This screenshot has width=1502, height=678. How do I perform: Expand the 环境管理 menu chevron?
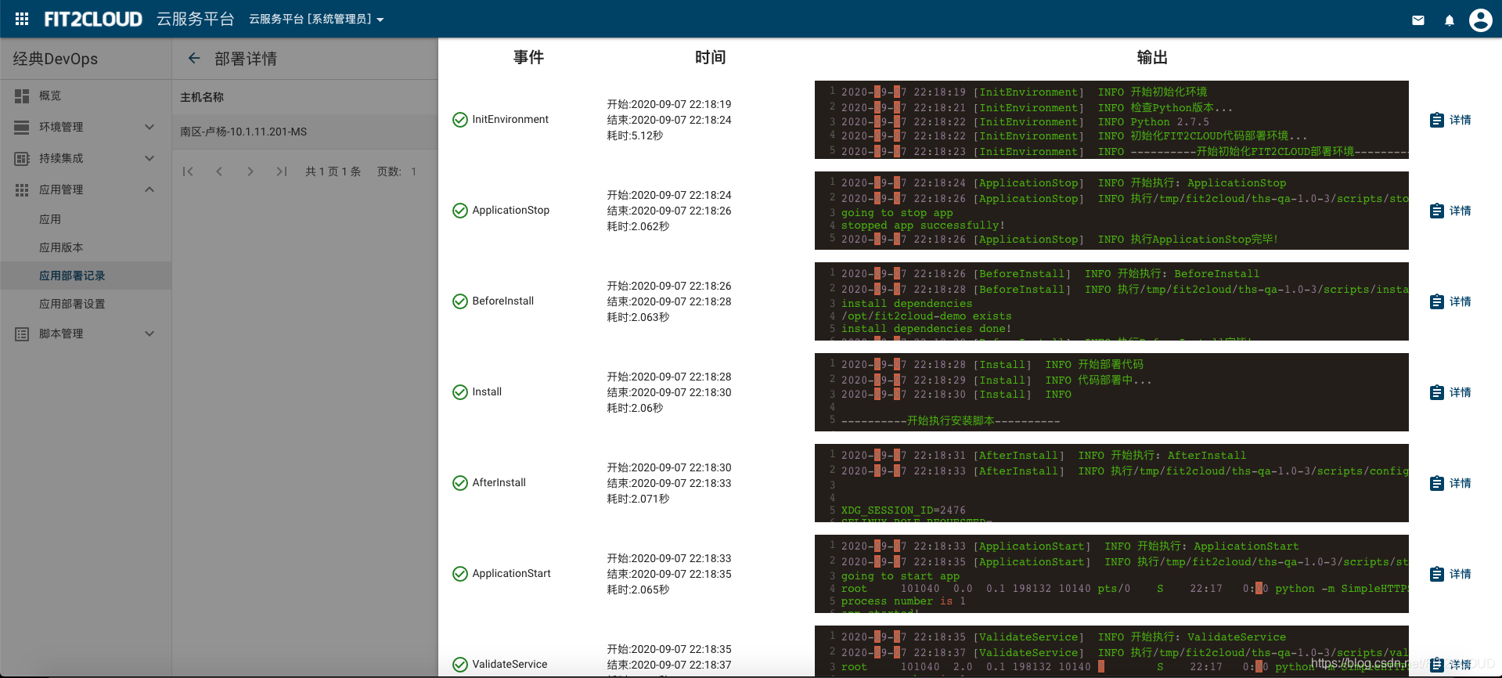pyautogui.click(x=149, y=127)
